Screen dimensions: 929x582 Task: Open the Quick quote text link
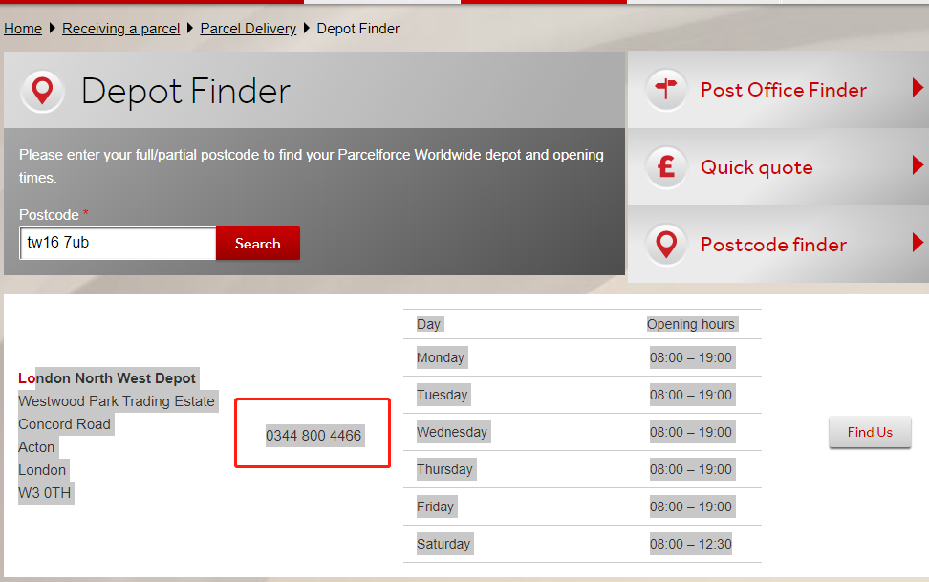[x=757, y=167]
